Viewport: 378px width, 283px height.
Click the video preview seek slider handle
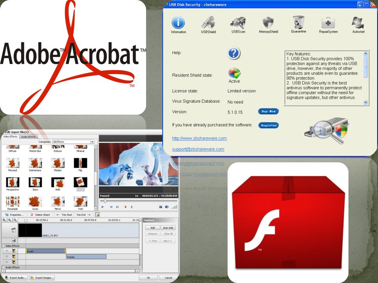point(105,201)
